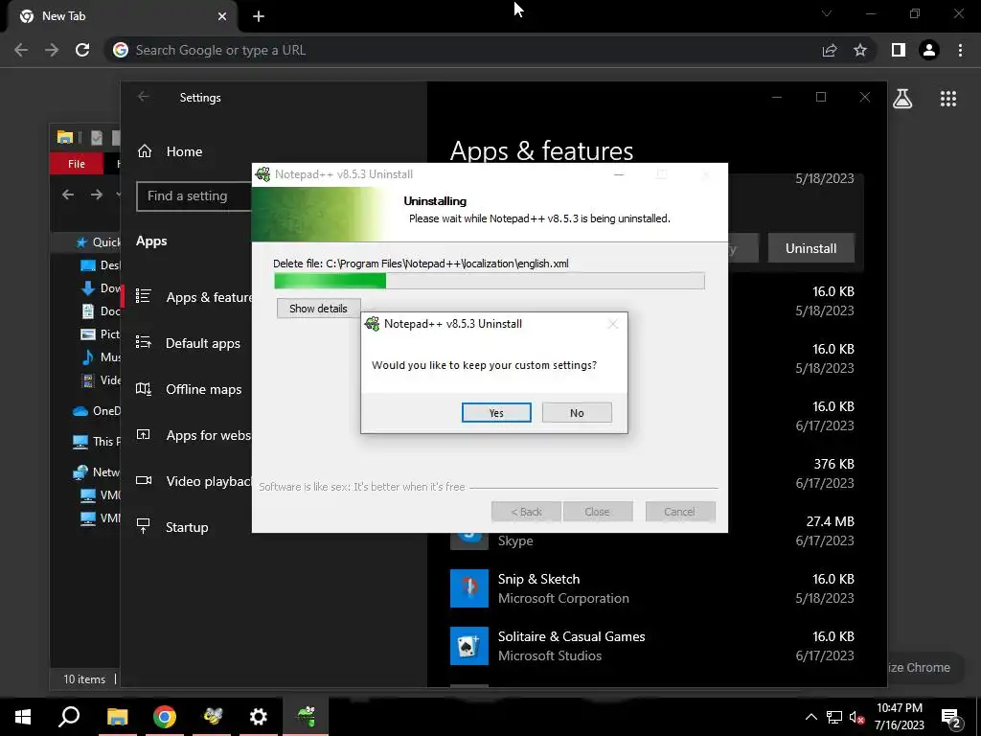Click the Find a setting search box
The image size is (981, 736).
tap(194, 195)
